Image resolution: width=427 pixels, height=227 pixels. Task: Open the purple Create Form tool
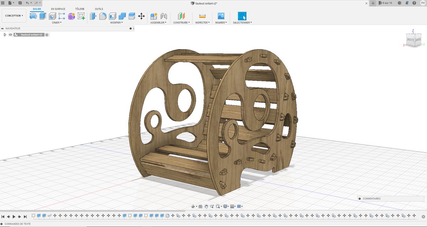72,16
